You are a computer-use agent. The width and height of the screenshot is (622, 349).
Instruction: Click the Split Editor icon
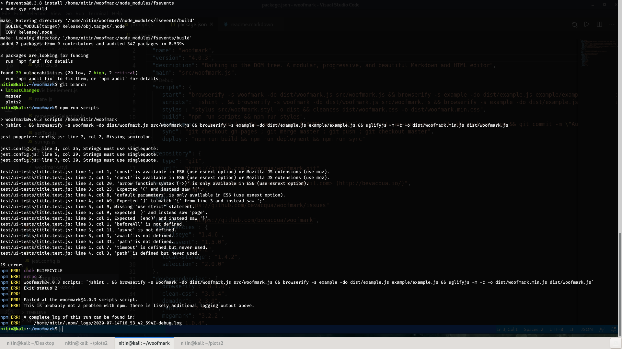coord(599,25)
